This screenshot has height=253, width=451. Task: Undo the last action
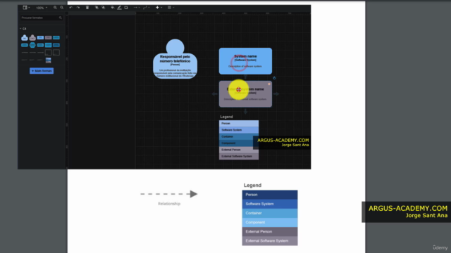pos(70,8)
